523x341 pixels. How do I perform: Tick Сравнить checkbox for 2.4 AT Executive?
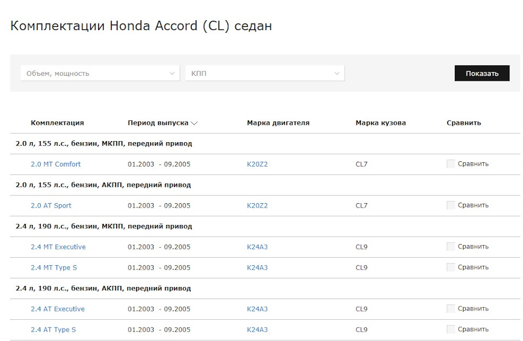tap(451, 309)
